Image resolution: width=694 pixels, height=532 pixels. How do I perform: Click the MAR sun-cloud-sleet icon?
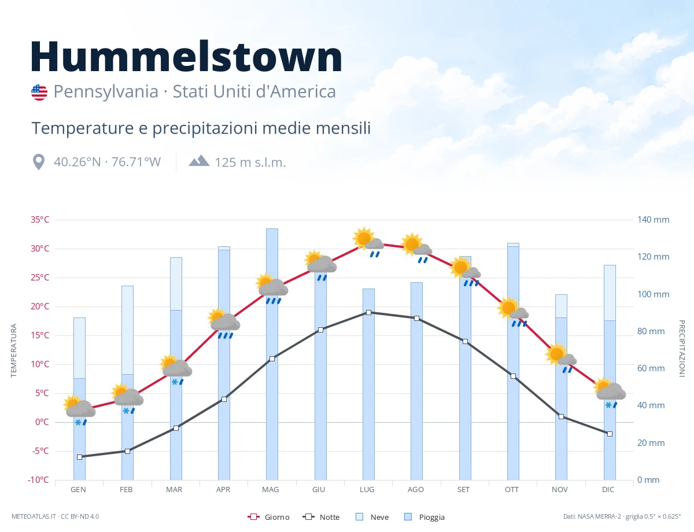pos(176,371)
